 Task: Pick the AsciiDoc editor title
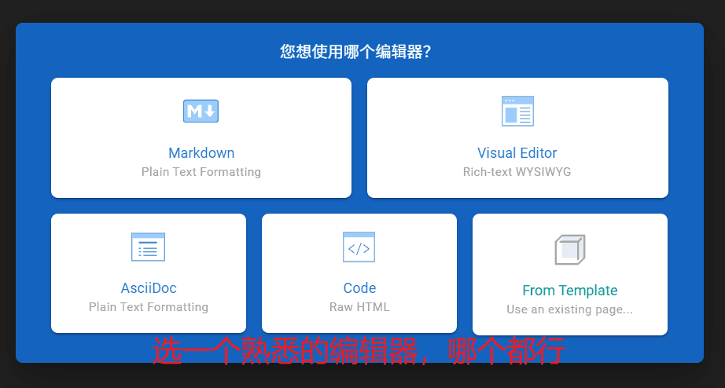(149, 288)
